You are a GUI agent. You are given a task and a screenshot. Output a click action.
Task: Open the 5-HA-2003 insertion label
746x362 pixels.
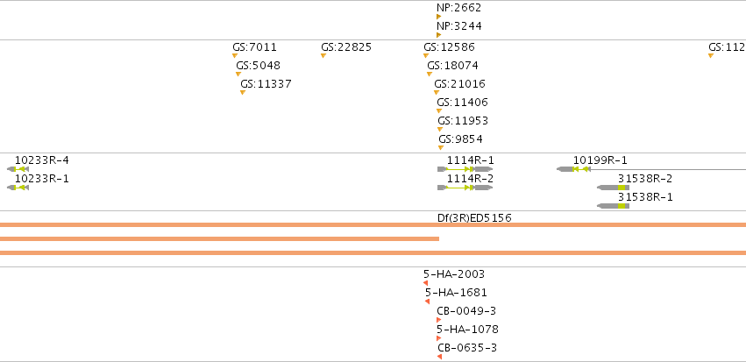tap(454, 274)
